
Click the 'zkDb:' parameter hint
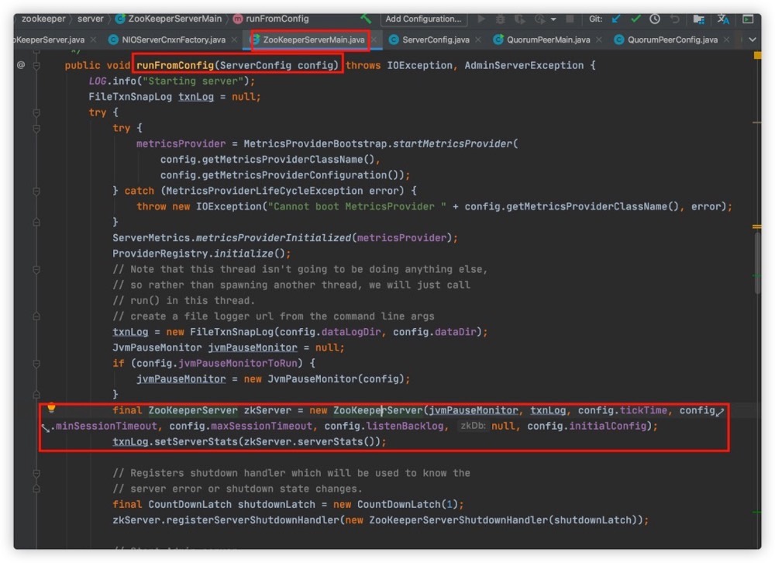pos(473,426)
